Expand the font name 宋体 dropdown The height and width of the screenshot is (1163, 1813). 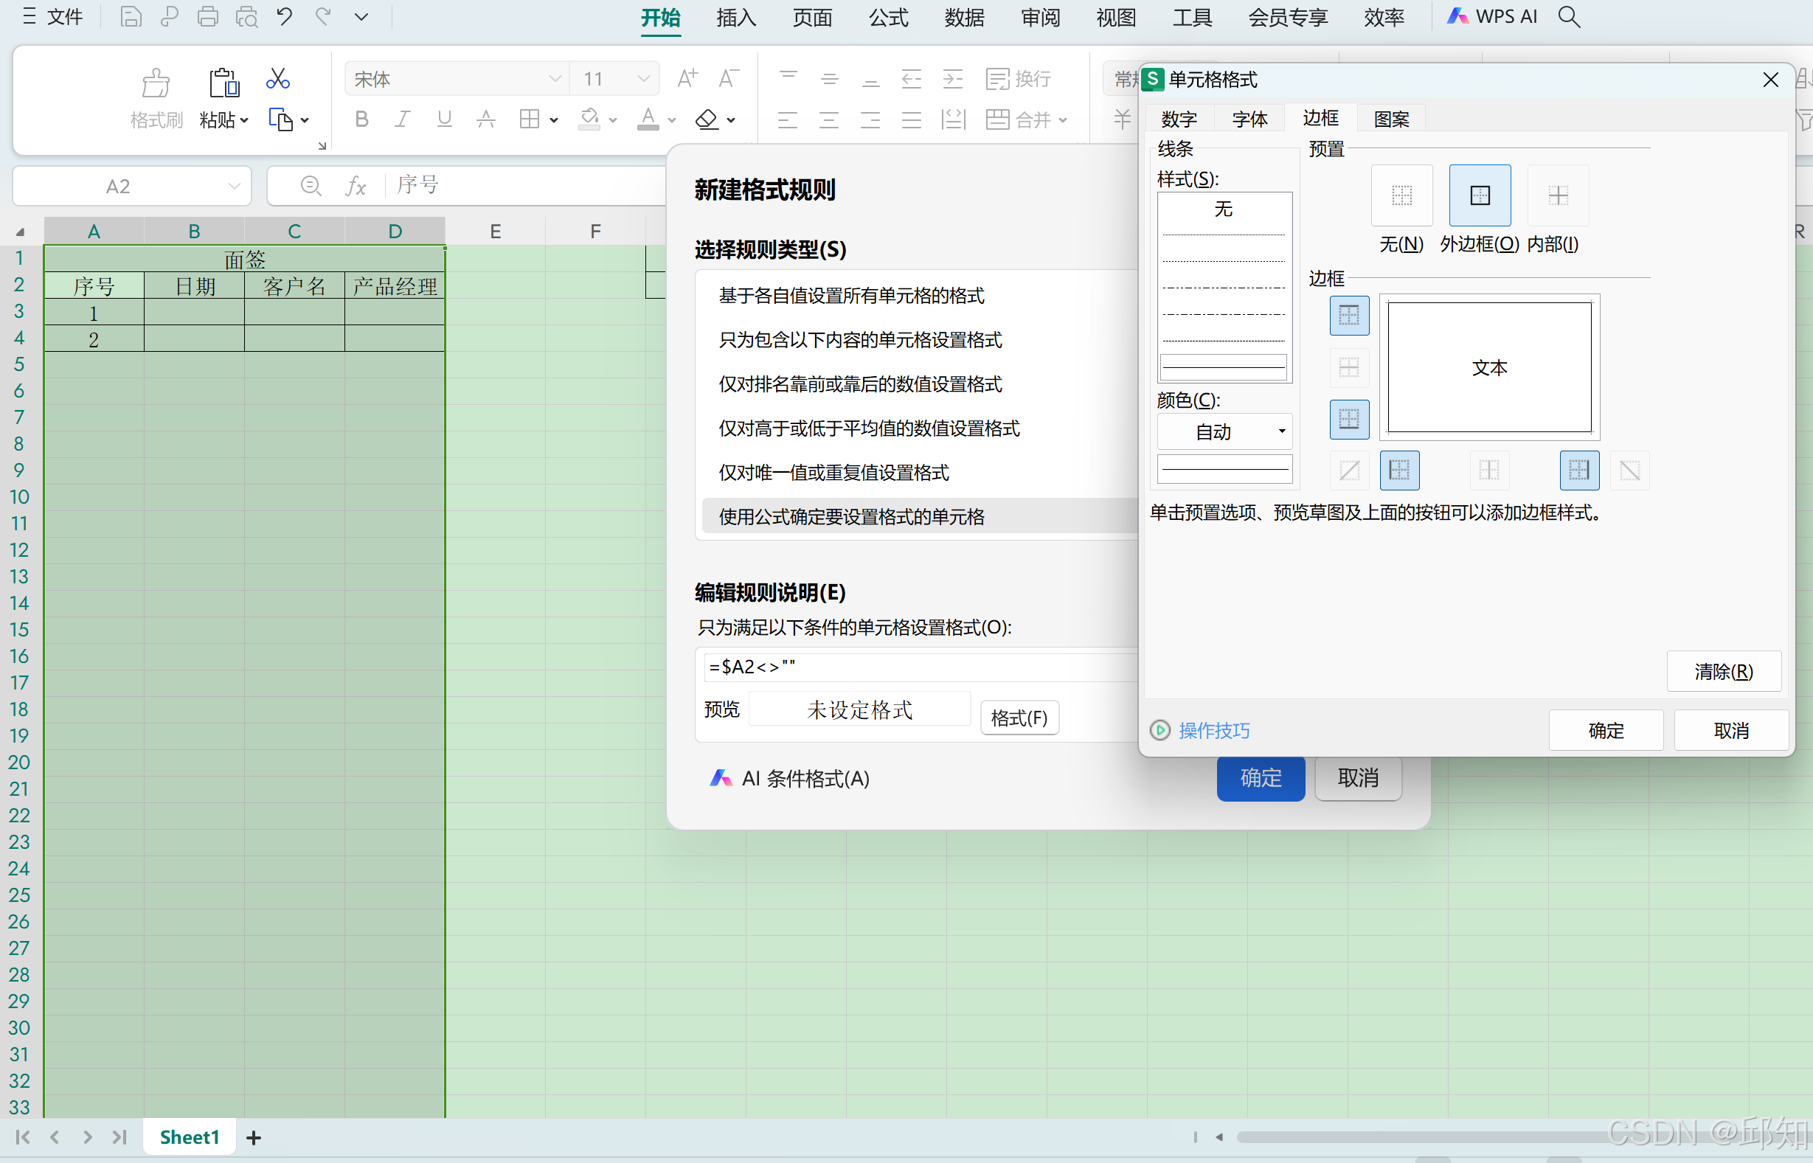(555, 80)
